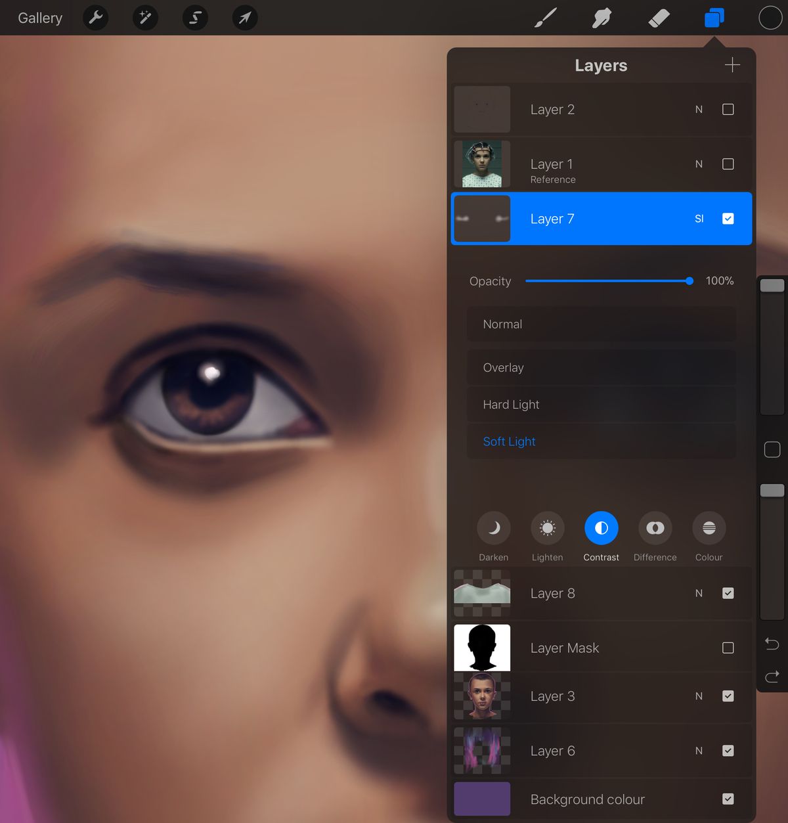
Task: Tap the Layer 1 reference thumbnail
Action: coord(482,164)
